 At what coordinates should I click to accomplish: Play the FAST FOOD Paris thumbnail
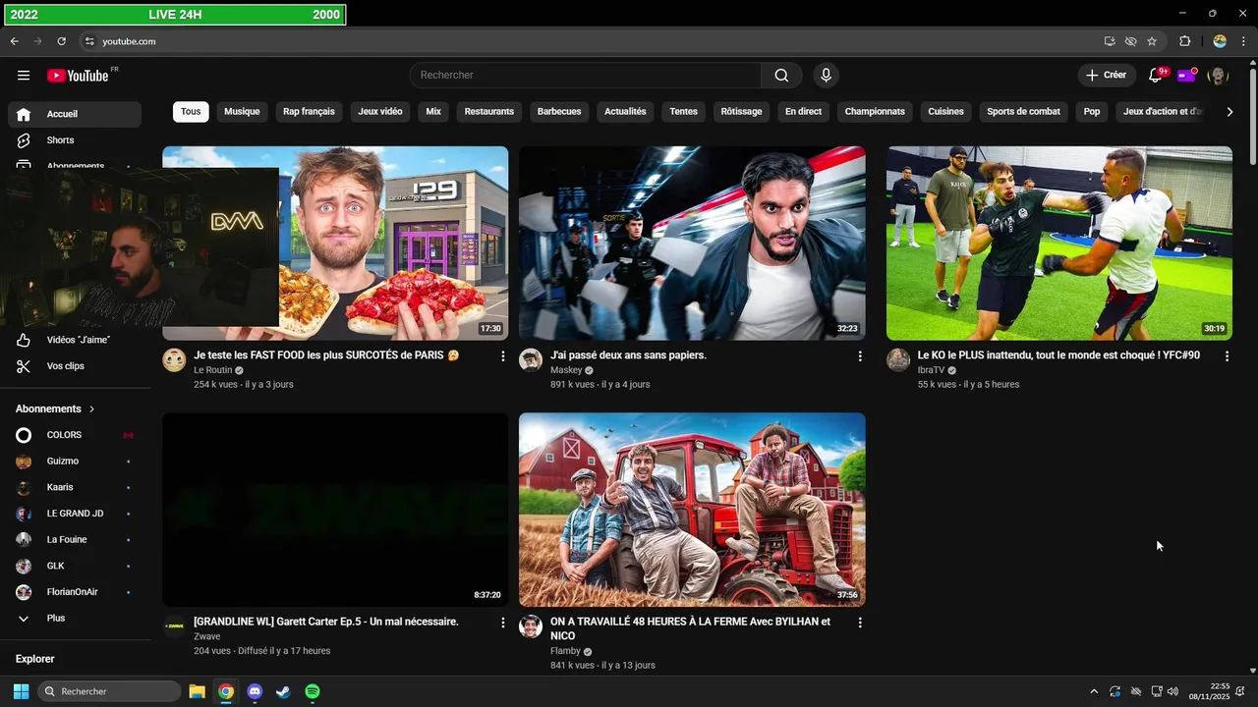[x=335, y=244]
